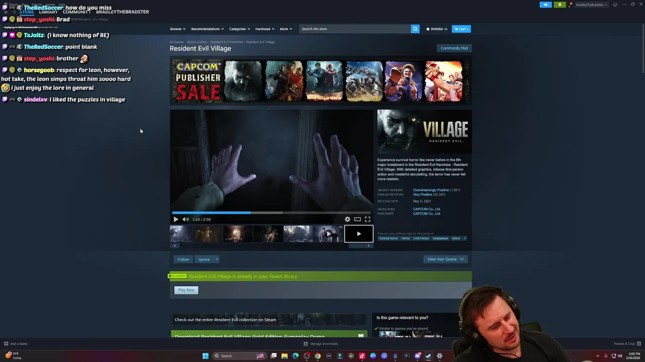Open the Ignore options dropdown arrow
Viewport: 645px width, 362px height.
[217, 259]
